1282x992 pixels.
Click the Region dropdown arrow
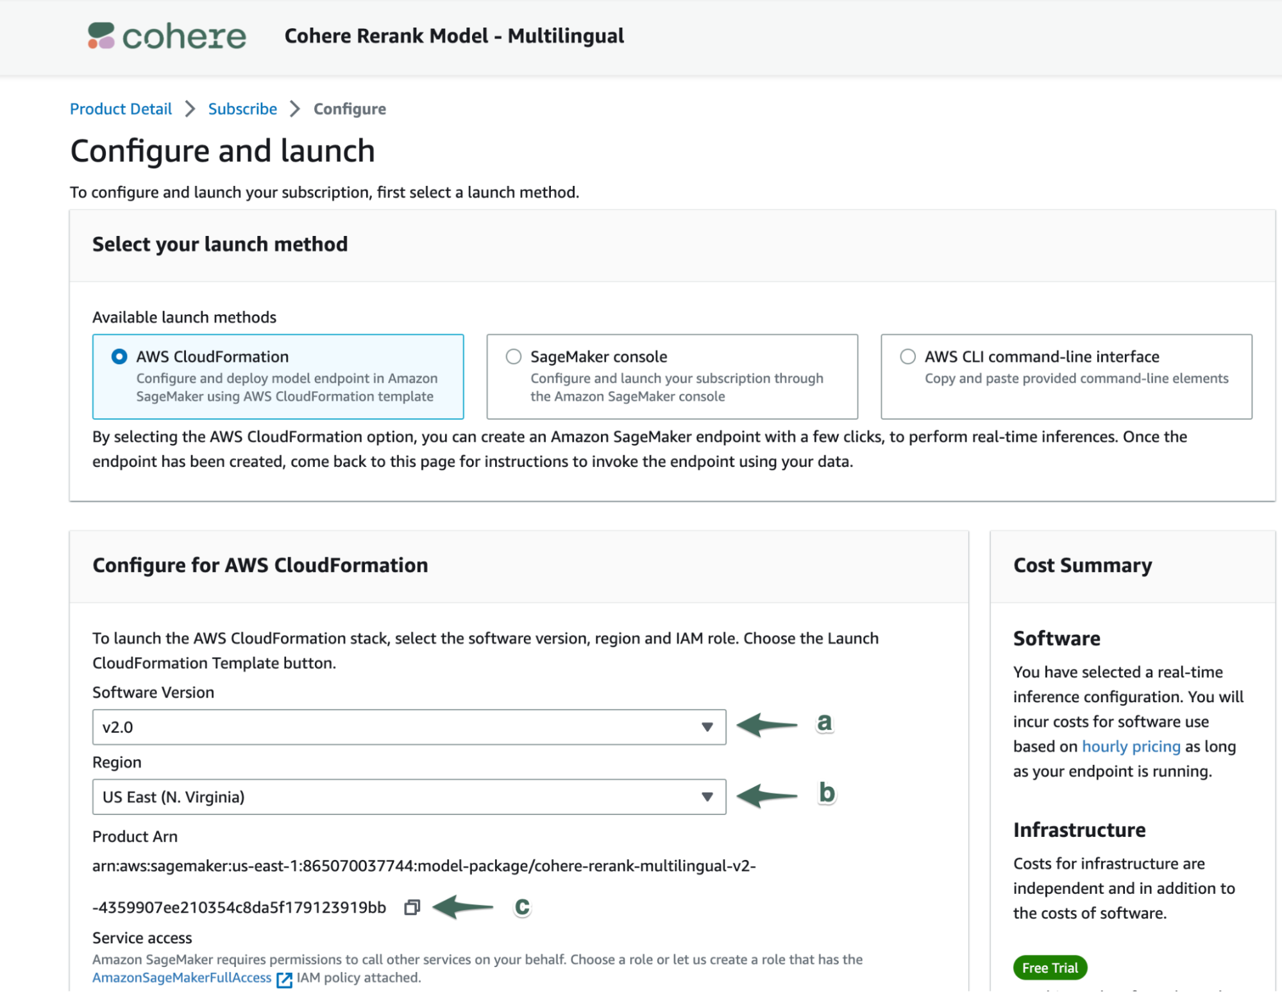tap(707, 797)
